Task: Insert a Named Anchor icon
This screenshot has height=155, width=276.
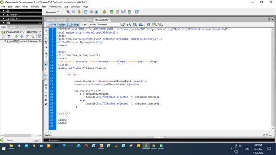Action: coord(79,12)
